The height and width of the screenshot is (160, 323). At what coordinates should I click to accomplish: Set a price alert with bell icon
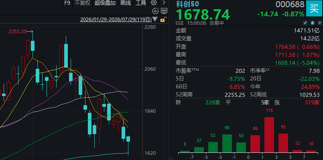point(313,23)
